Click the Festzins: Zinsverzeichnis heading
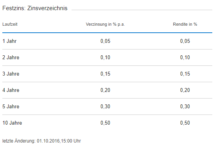The width and height of the screenshot is (215, 148). (x=35, y=8)
